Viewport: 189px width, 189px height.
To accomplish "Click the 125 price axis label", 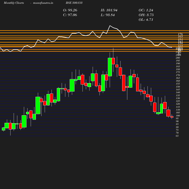I will pyautogui.click(x=178, y=101).
